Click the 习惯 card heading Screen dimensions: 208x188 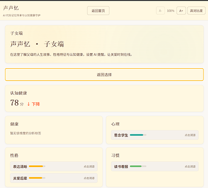(115, 155)
